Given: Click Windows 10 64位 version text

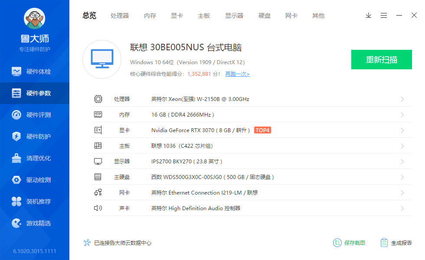Looking at the screenshot, I should [187, 62].
